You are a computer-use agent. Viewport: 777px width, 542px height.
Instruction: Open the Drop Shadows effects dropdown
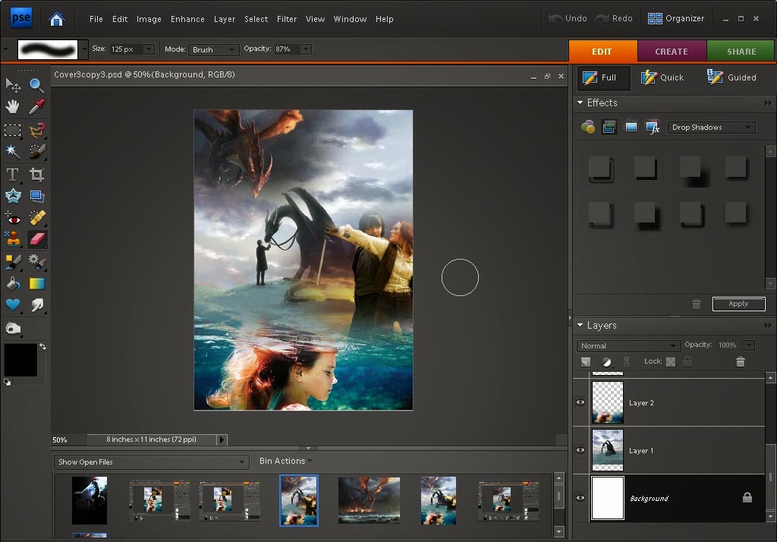[x=711, y=128]
